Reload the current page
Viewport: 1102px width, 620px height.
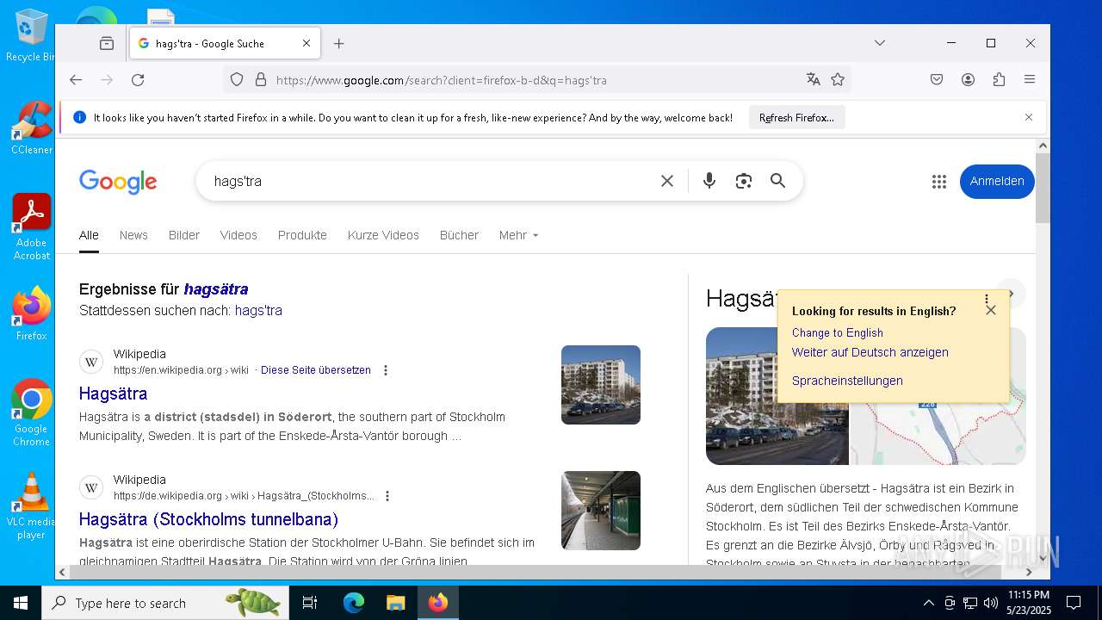[138, 80]
